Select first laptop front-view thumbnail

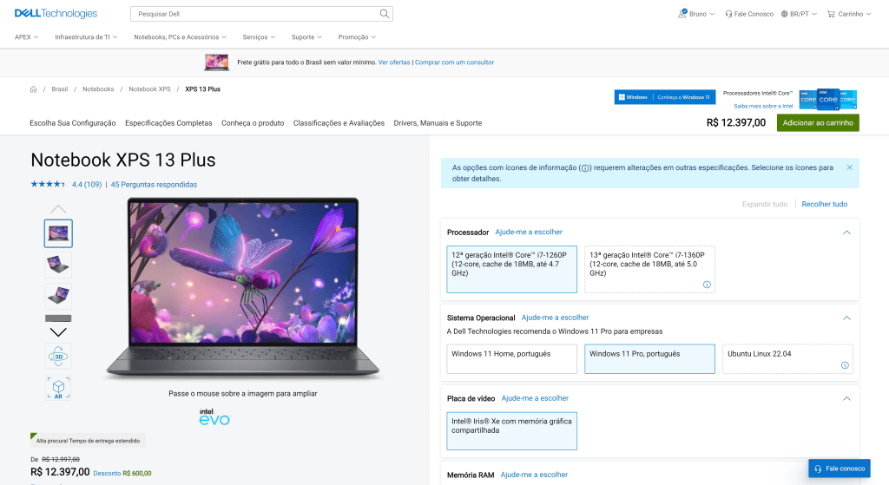point(58,233)
